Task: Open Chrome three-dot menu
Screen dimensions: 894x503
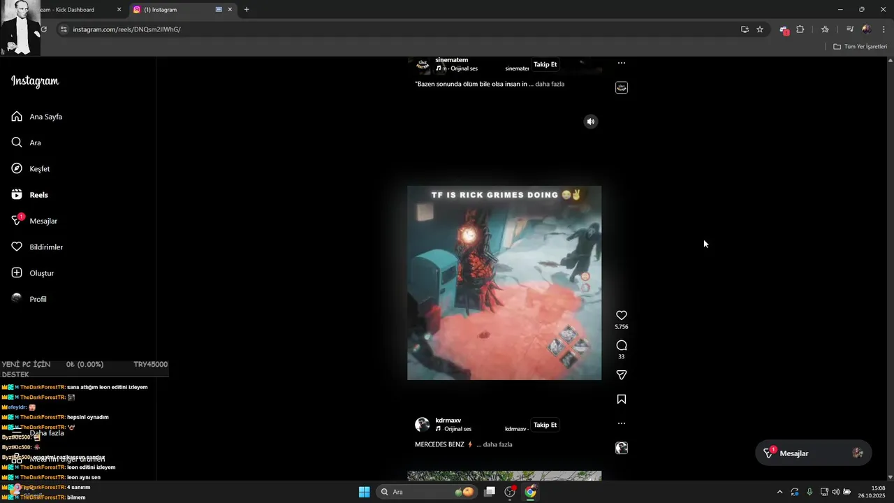Action: pyautogui.click(x=884, y=29)
